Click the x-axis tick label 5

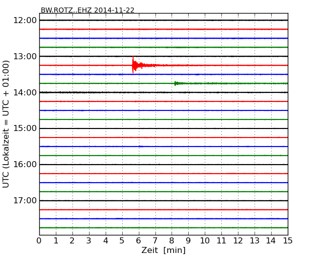[x=122, y=241]
